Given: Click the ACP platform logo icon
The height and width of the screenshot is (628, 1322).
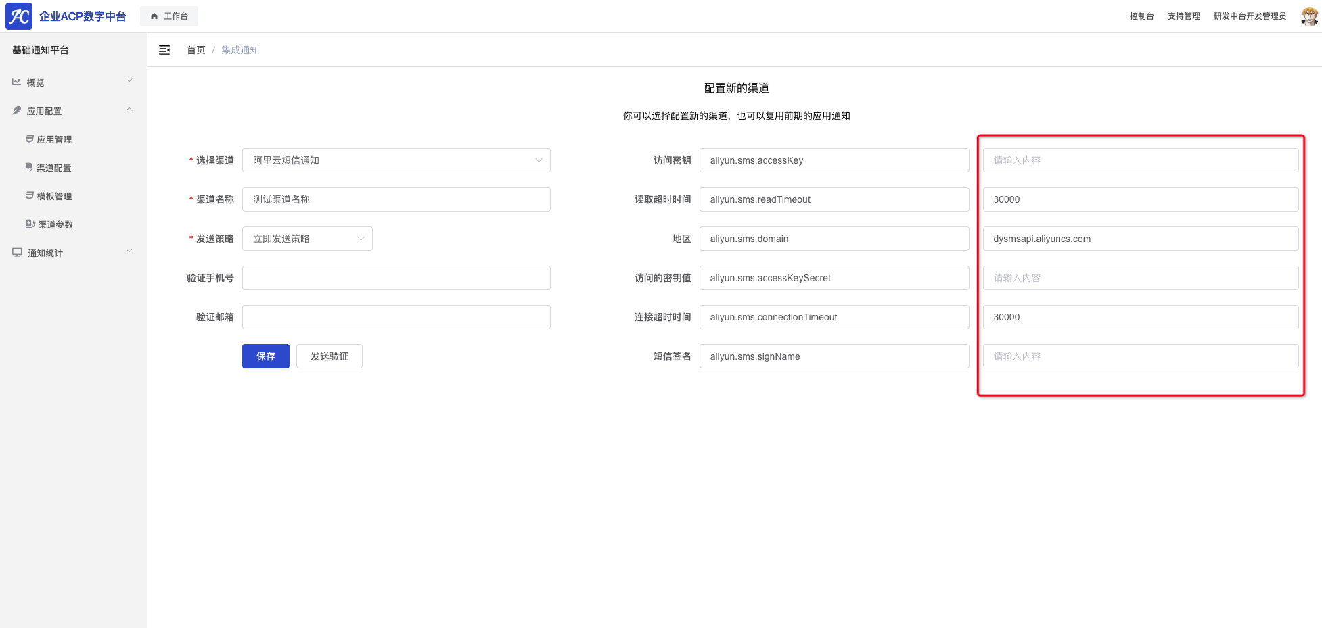Looking at the screenshot, I should (x=19, y=16).
